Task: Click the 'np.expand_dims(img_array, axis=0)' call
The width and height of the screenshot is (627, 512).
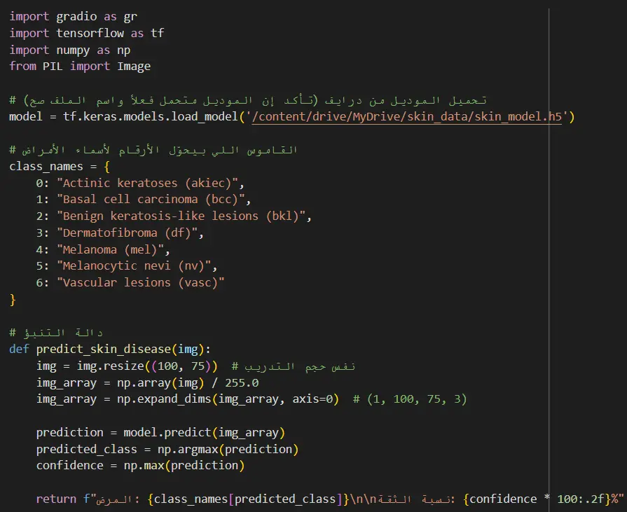Action: 228,399
